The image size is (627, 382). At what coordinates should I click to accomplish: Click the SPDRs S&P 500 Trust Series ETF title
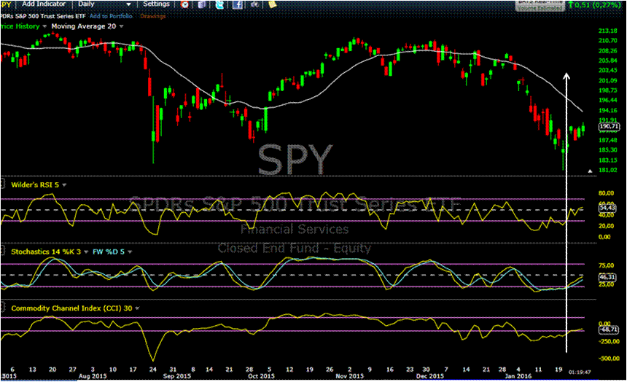(x=43, y=16)
